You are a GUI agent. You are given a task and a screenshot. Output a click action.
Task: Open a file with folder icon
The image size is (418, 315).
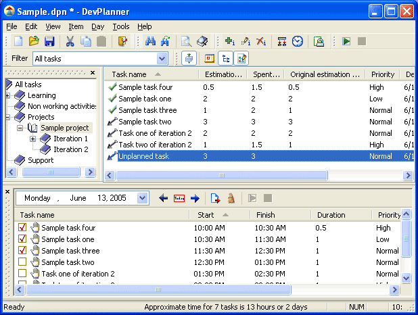[34, 41]
